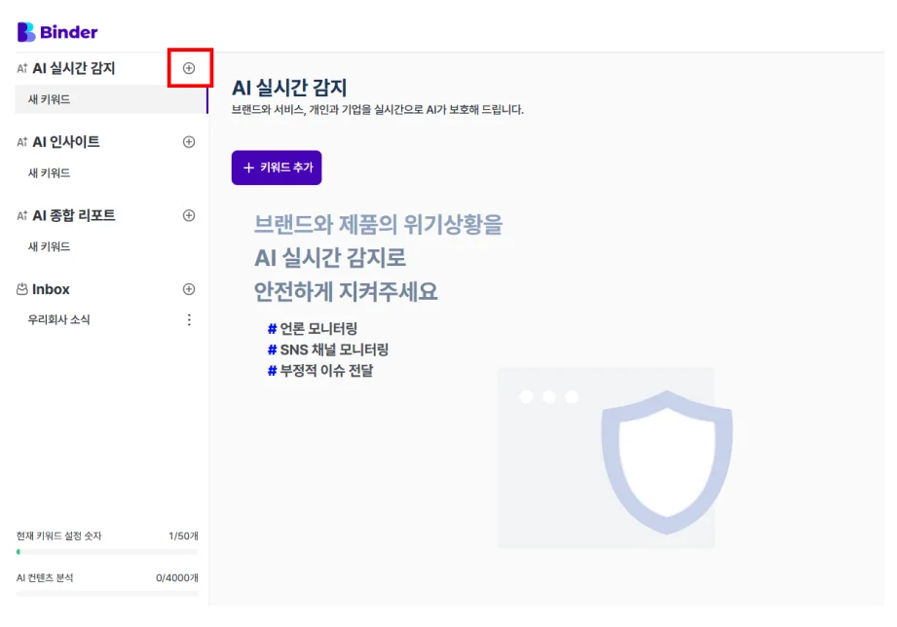The image size is (897, 627).
Task: Click the Binder logo
Action: (57, 32)
